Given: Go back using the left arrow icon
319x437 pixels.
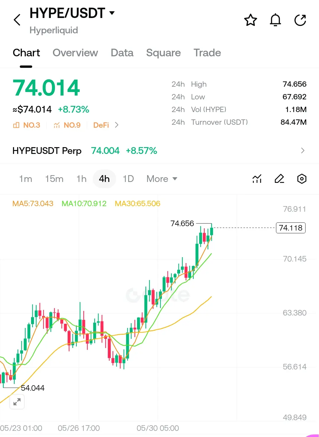Looking at the screenshot, I should coord(17,20).
